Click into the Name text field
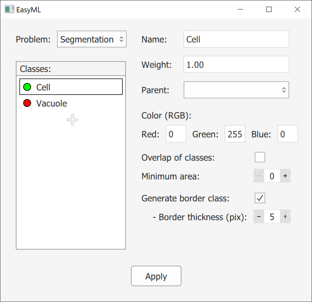The image size is (312, 302). pyautogui.click(x=236, y=39)
